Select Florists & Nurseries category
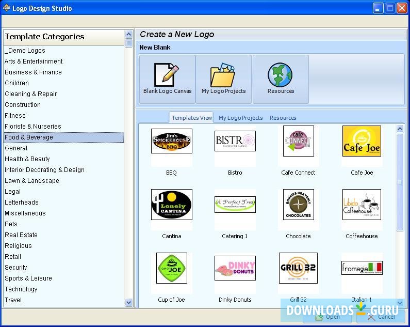 coord(63,126)
